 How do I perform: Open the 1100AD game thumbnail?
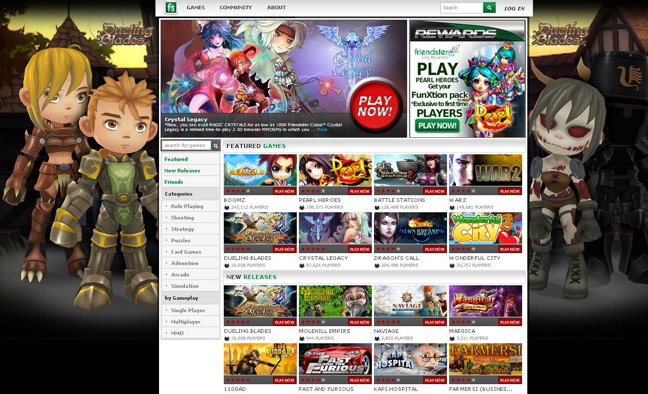[x=260, y=359]
